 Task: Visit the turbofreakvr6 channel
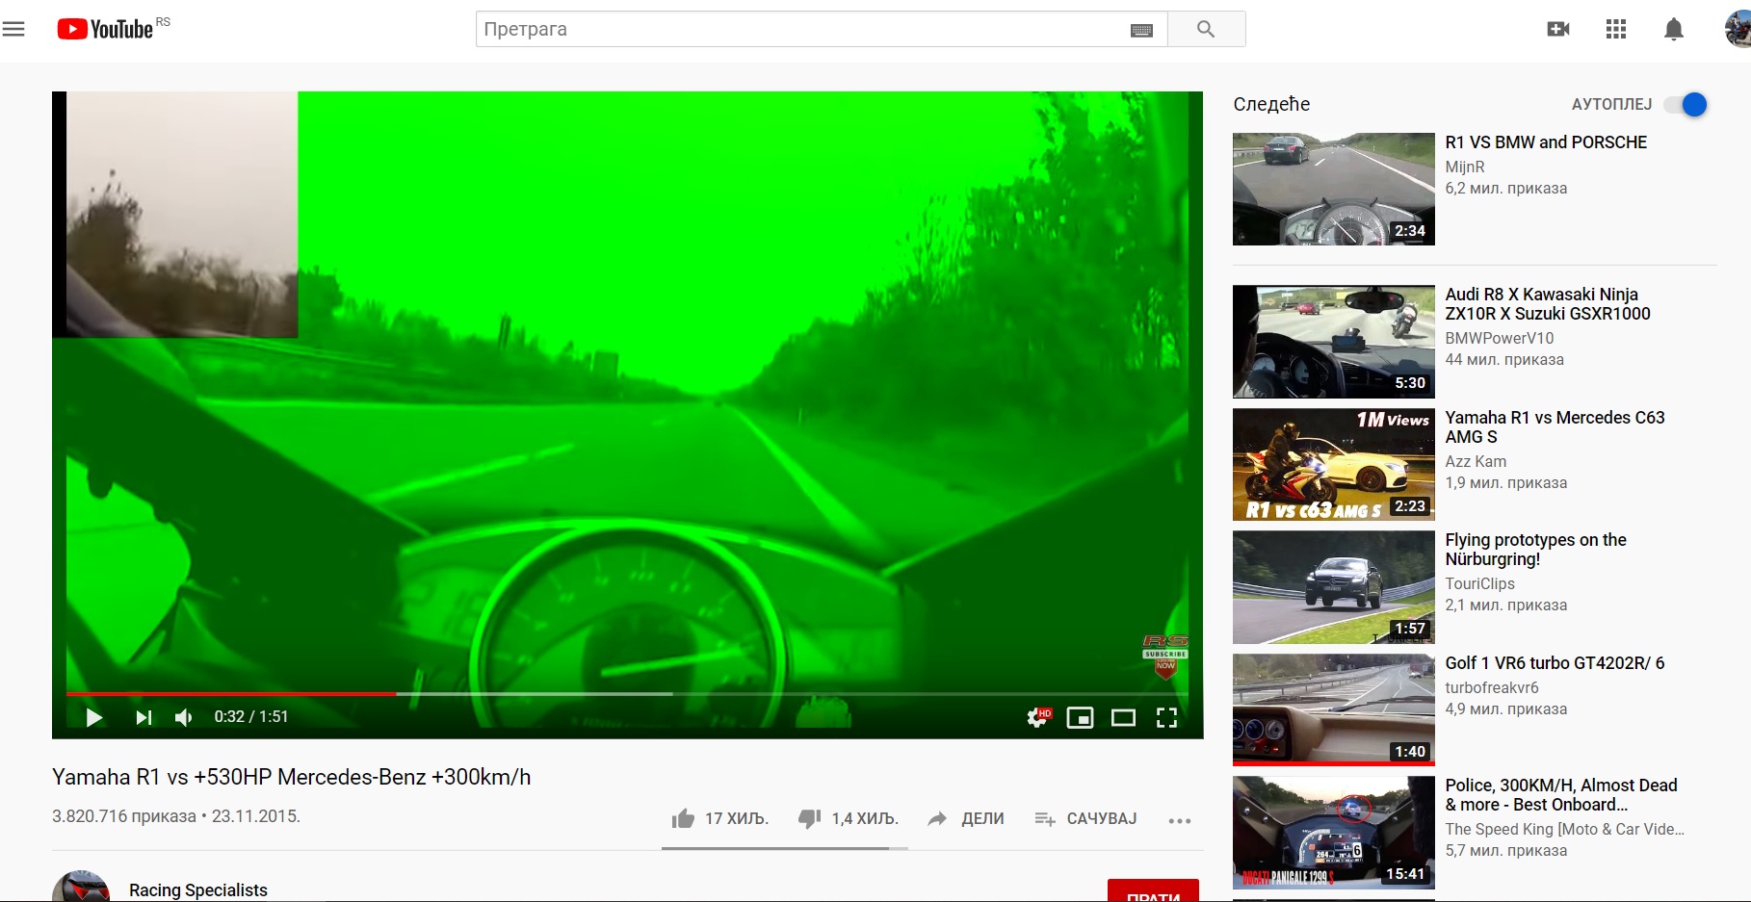[1492, 688]
